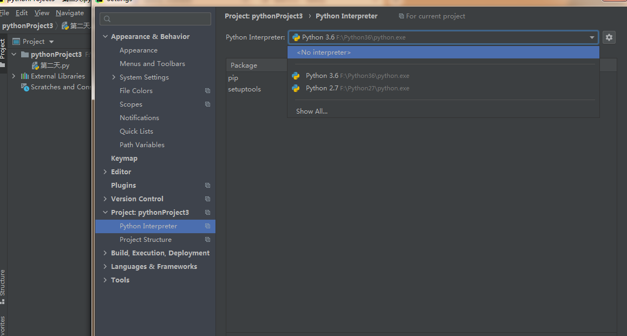This screenshot has height=336, width=627.
Task: Open the Project view selector dropdown
Action: 51,42
